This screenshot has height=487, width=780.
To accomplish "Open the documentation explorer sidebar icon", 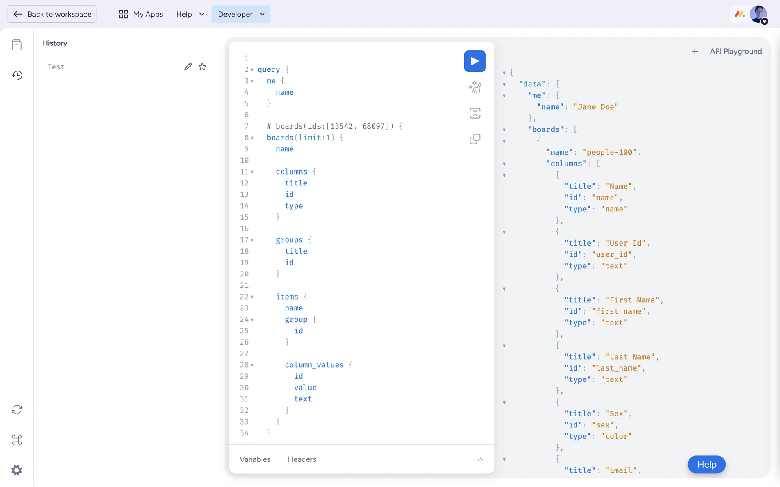I will click(17, 45).
